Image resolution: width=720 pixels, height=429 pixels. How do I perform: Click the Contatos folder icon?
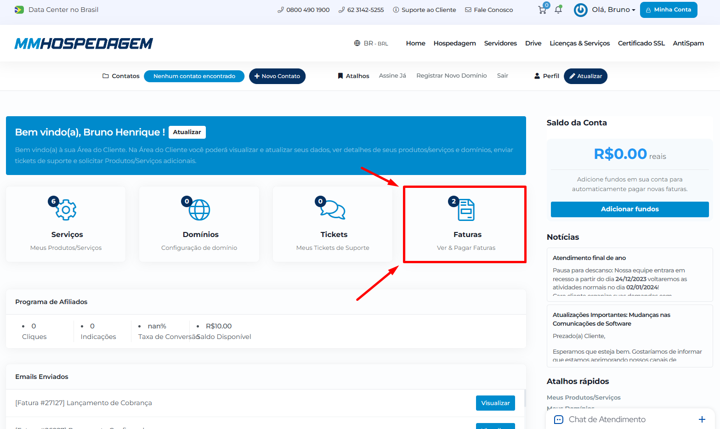pos(106,76)
